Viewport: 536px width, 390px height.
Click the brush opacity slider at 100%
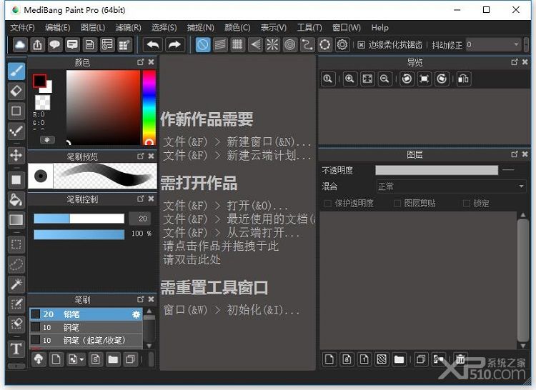[79, 234]
